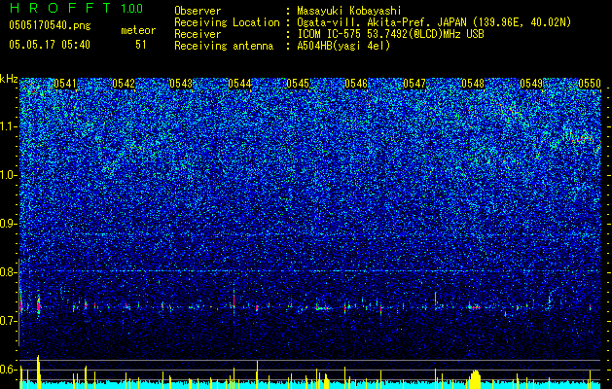
Task: Click the 0548 time marker
Action: pos(473,84)
